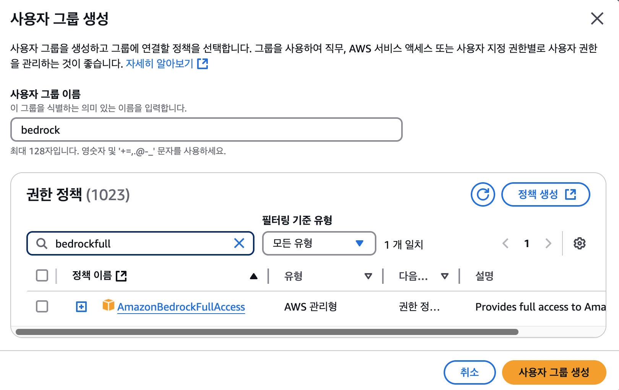Toggle the select-all policies header checkbox
This screenshot has width=619, height=390.
click(x=42, y=275)
